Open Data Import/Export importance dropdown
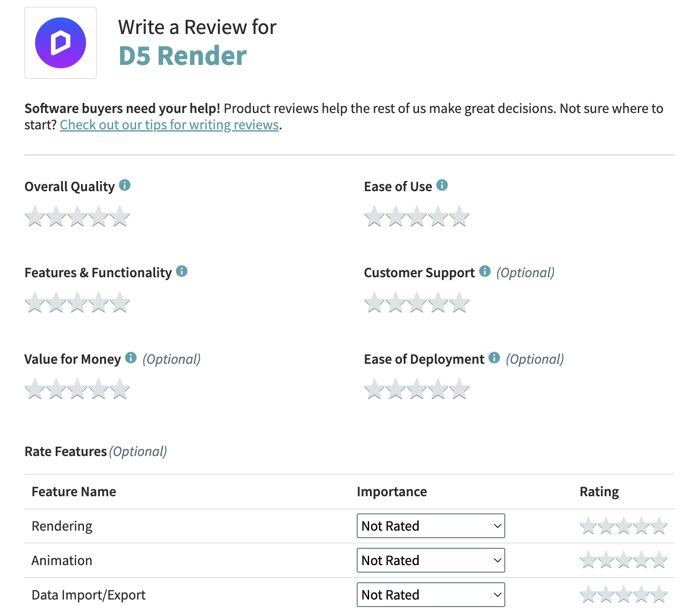 pos(431,595)
